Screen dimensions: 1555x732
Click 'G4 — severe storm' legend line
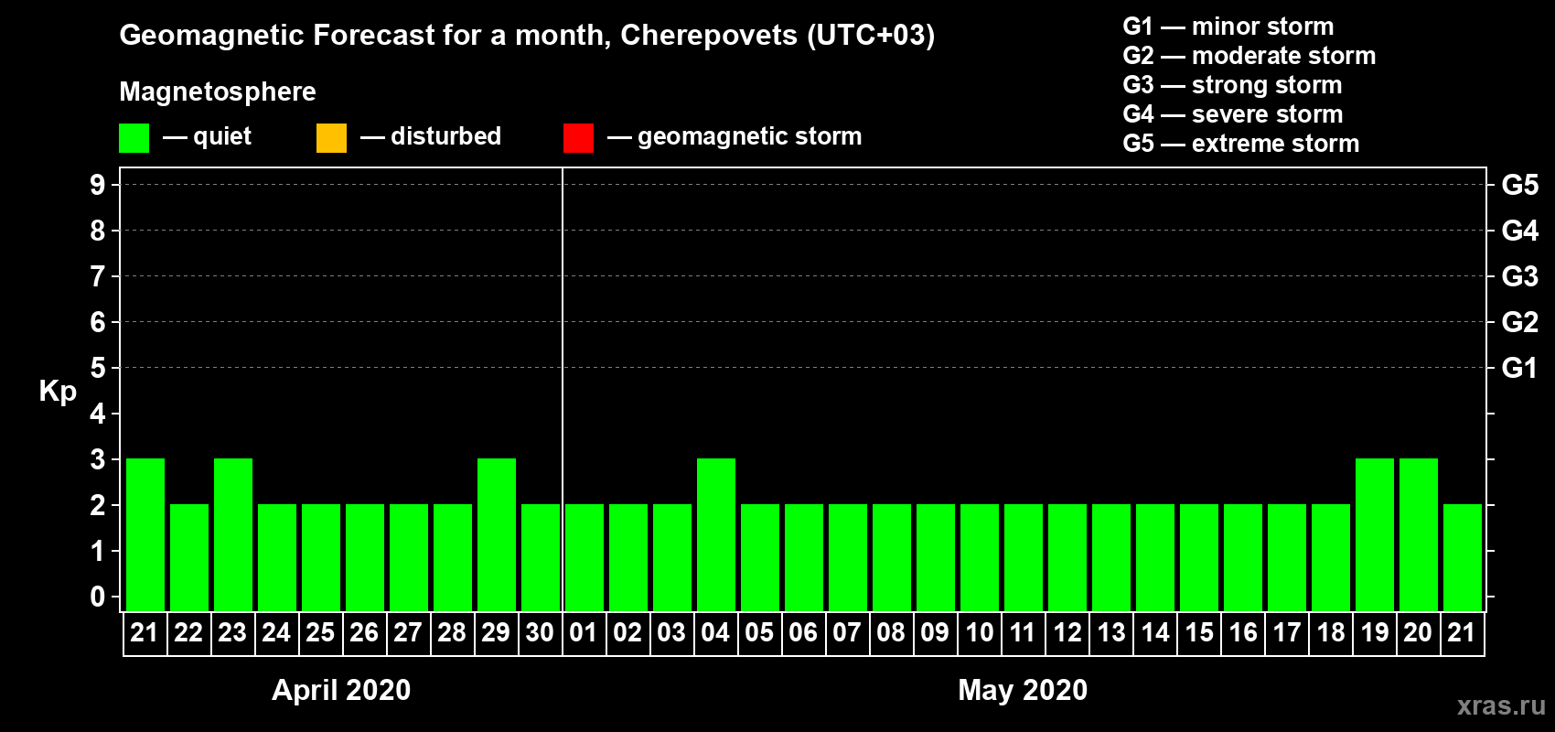(x=1232, y=114)
